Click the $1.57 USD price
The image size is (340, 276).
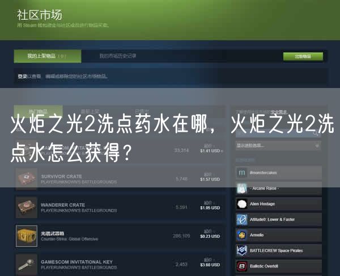(x=210, y=179)
